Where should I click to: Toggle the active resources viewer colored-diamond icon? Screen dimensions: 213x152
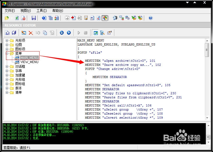coord(105,18)
